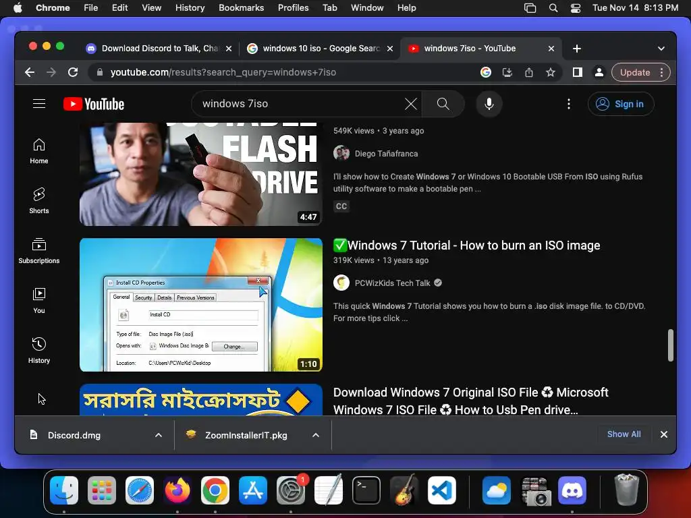Open the Chrome Update menu
The height and width of the screenshot is (518, 691).
(x=641, y=72)
